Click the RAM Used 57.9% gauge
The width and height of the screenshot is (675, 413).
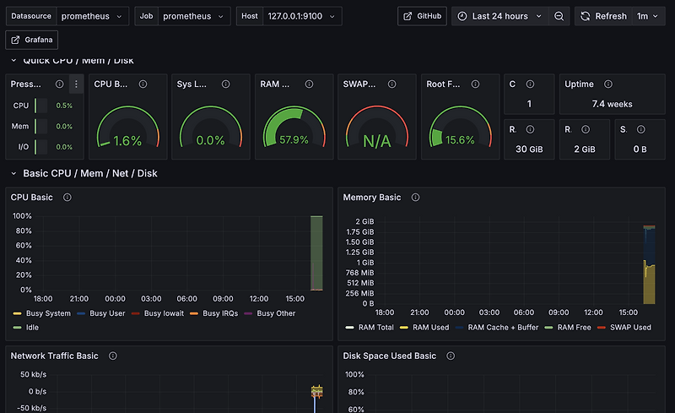pyautogui.click(x=294, y=128)
